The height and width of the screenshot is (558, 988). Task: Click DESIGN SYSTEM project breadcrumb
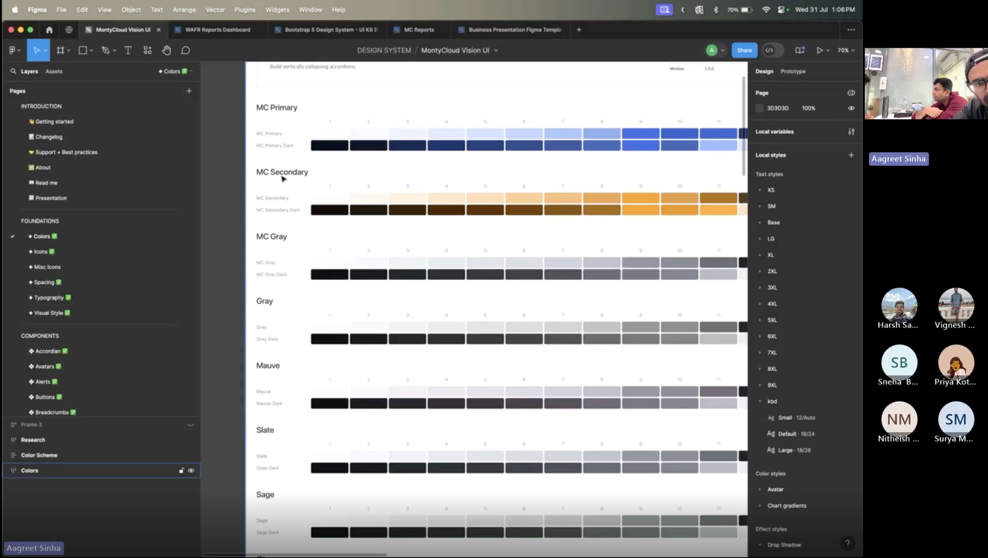(384, 50)
